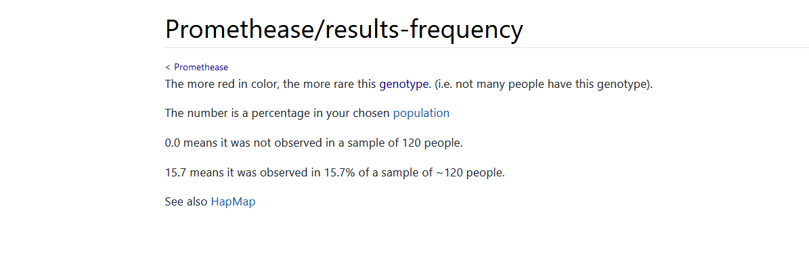
Task: Open the "population" link
Action: coord(421,114)
